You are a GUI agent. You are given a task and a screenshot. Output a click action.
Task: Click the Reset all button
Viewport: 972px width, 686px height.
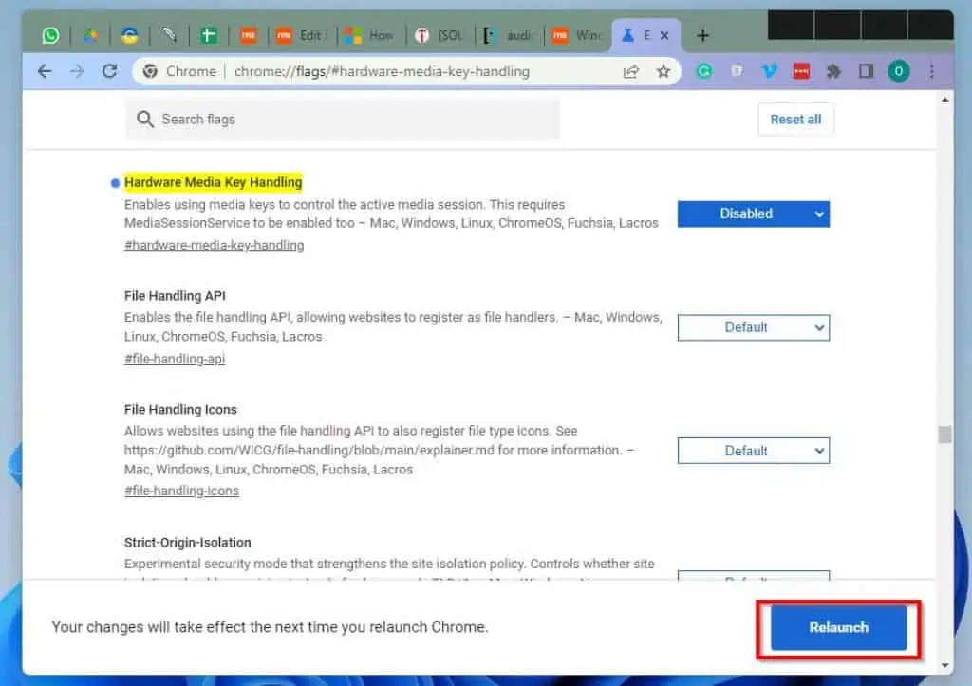pyautogui.click(x=795, y=120)
